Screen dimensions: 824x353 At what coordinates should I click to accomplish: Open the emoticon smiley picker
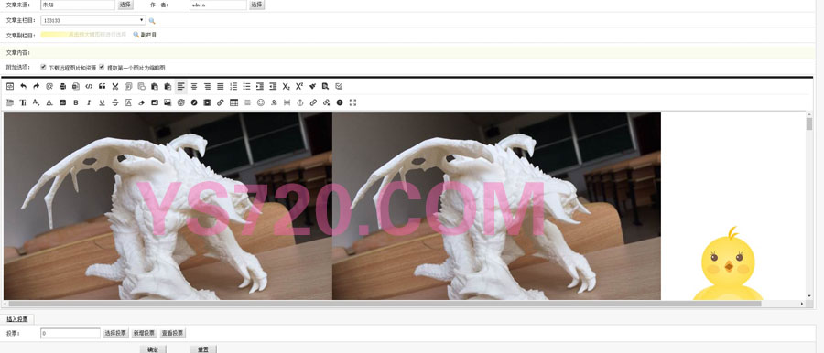tap(261, 102)
